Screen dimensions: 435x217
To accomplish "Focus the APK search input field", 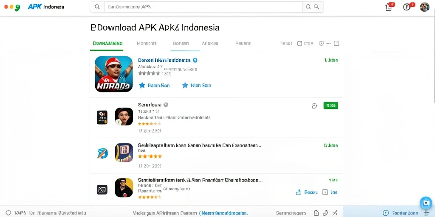I will coord(203,7).
